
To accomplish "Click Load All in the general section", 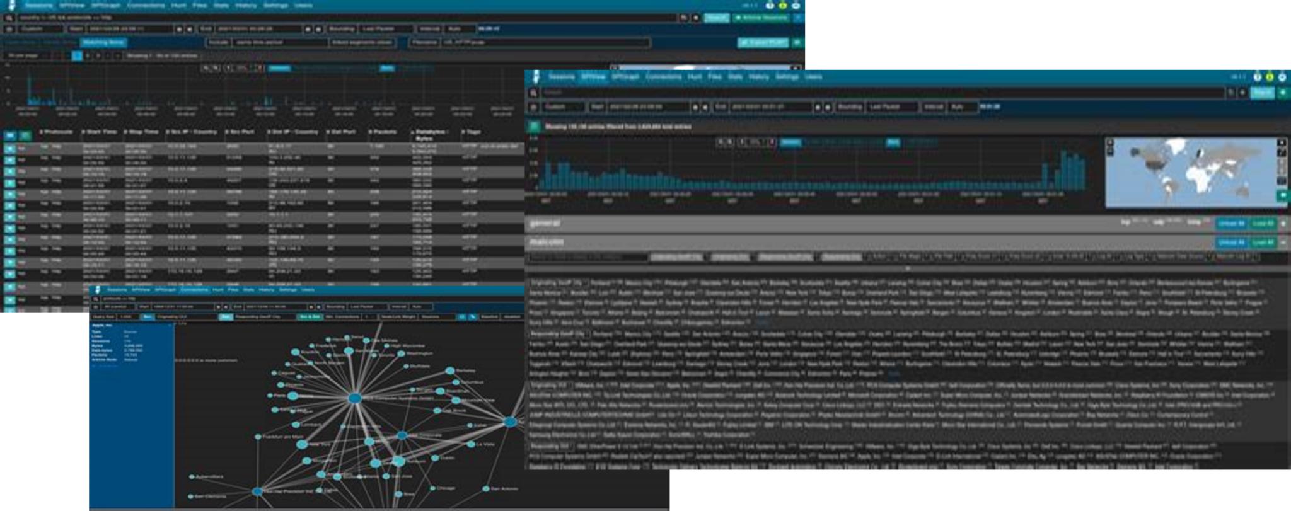I will point(1263,223).
